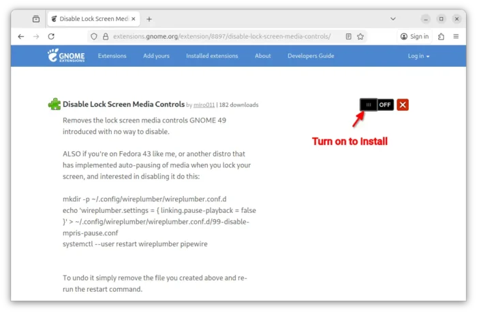Turn on the extension OFF switch
Screen dimensions: 477x313
click(377, 105)
